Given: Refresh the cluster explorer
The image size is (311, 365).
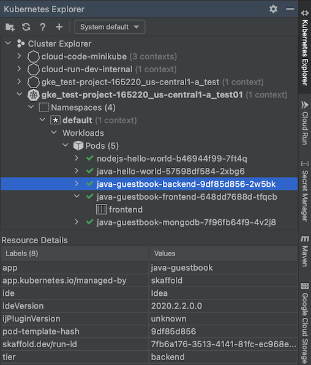Looking at the screenshot, I should 26,27.
